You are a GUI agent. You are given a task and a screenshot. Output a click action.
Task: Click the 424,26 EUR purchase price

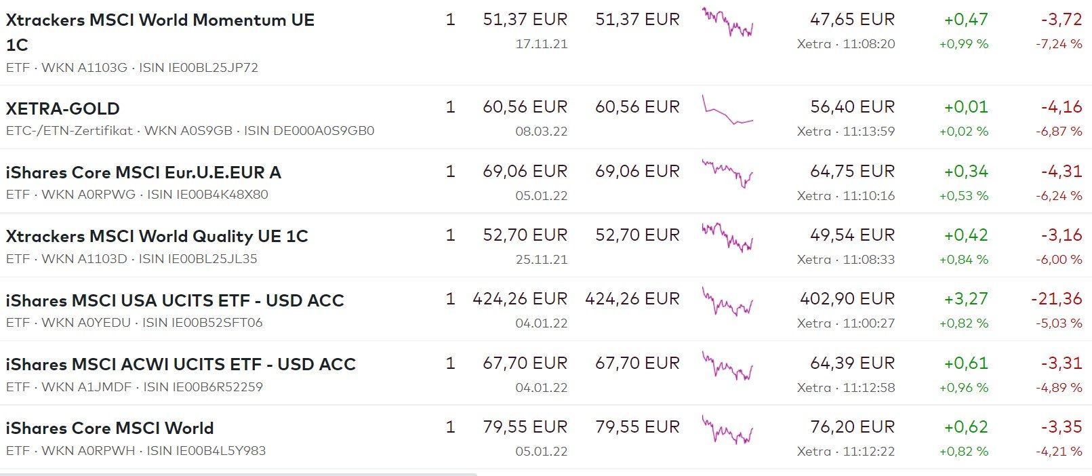point(520,299)
